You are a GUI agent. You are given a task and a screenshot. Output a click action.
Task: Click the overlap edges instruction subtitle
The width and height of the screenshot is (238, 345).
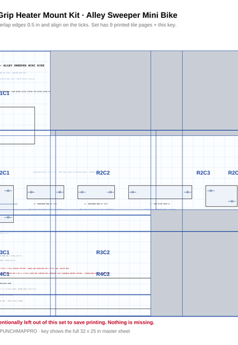coord(88,25)
